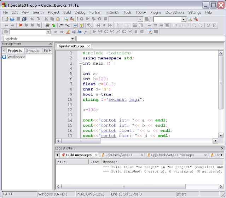This screenshot has height=198, width=226.
Task: Open the global scope dropdown
Action: (73, 39)
